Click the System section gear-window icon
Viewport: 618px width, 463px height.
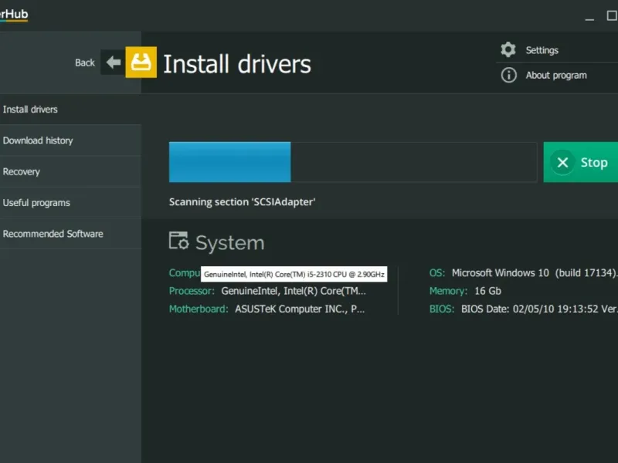[178, 241]
